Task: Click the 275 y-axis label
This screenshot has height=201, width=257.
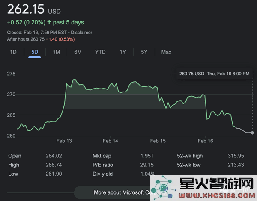Action: [x=11, y=74]
